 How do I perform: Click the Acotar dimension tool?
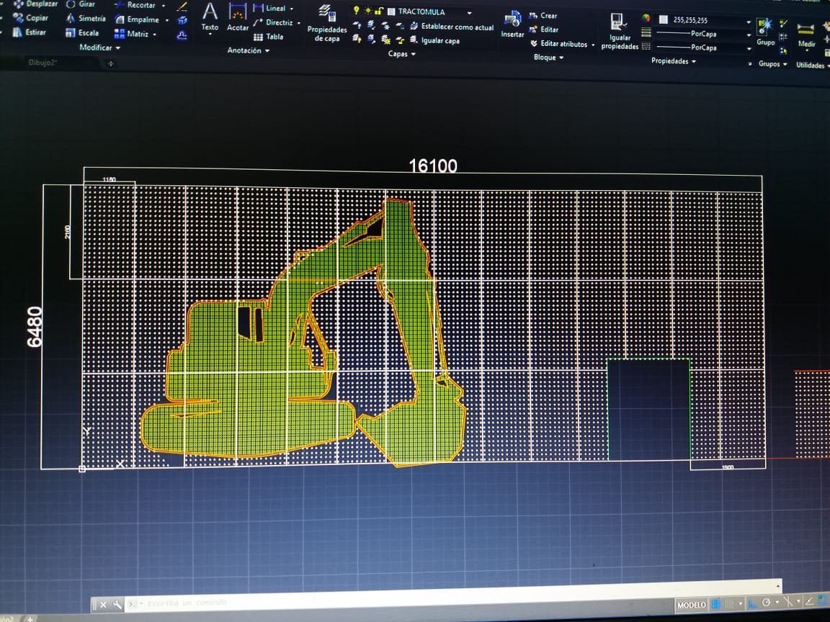[238, 17]
